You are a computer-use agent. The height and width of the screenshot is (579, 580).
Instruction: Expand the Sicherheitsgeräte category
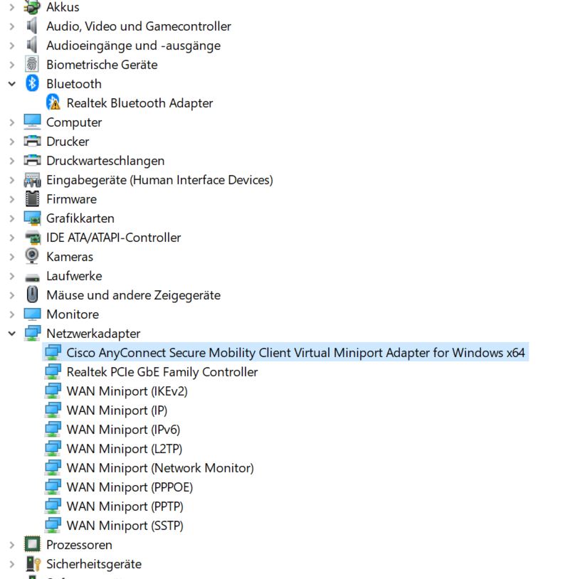(x=12, y=564)
